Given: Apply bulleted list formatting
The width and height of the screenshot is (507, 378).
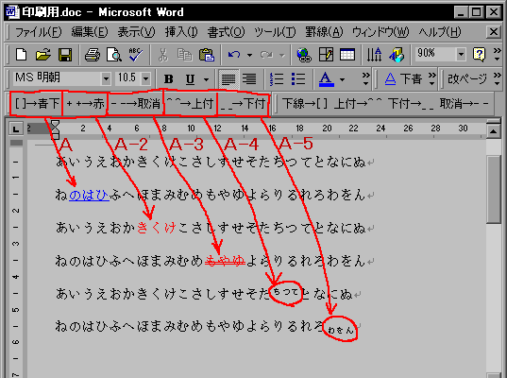Looking at the screenshot, I should [x=298, y=78].
